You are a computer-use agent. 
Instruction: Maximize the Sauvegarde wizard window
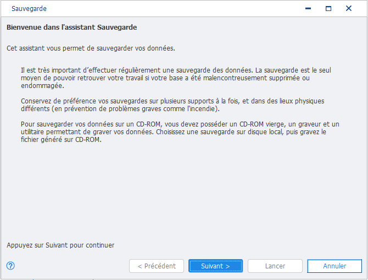click(328, 8)
